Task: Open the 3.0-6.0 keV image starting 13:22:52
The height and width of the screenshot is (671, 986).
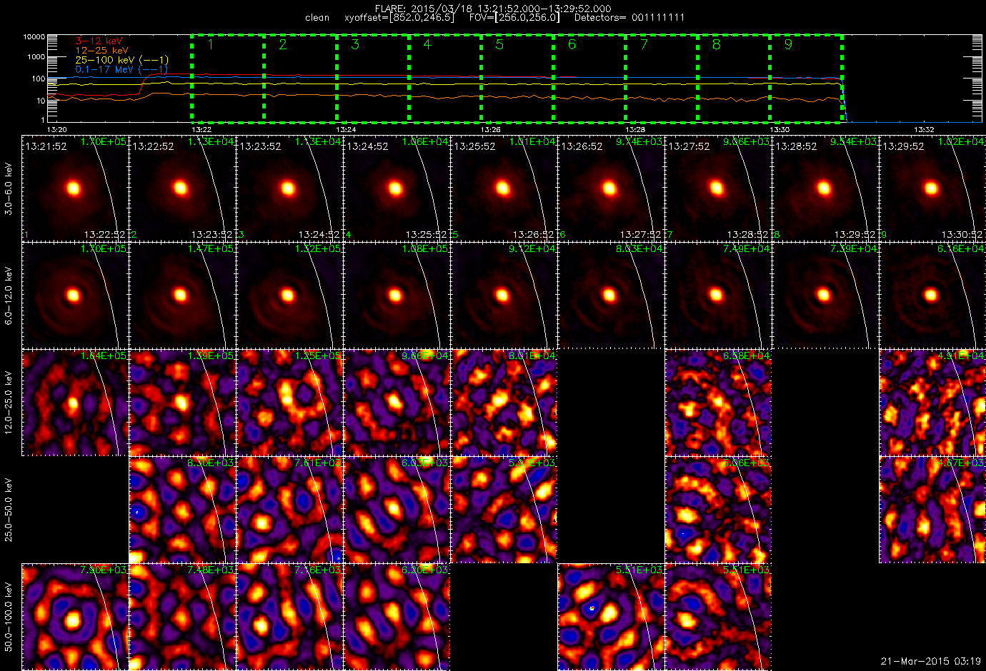Action: (x=182, y=188)
